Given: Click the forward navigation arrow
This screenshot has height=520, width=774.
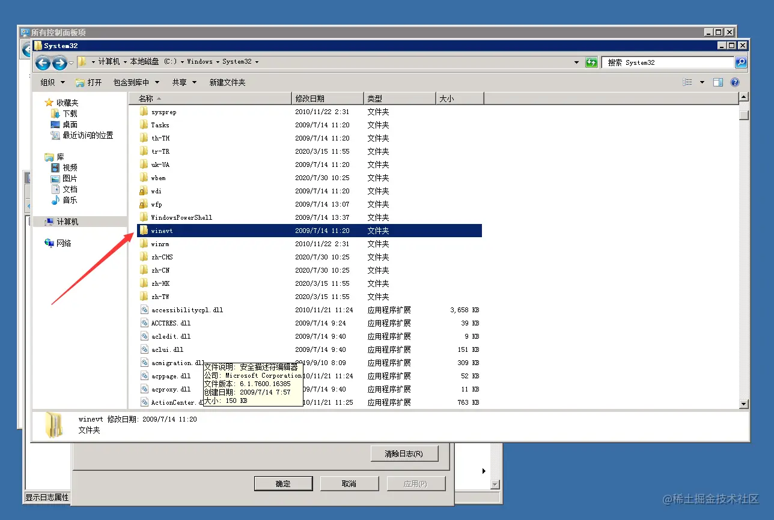Looking at the screenshot, I should (x=59, y=62).
